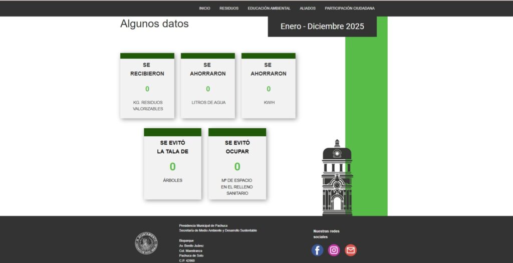Screen dimensions: 513x263
Task: Click the Bioparque address text
Action: [191, 250]
